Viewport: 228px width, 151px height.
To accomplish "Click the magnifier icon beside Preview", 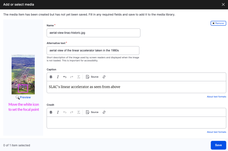I will (18, 97).
